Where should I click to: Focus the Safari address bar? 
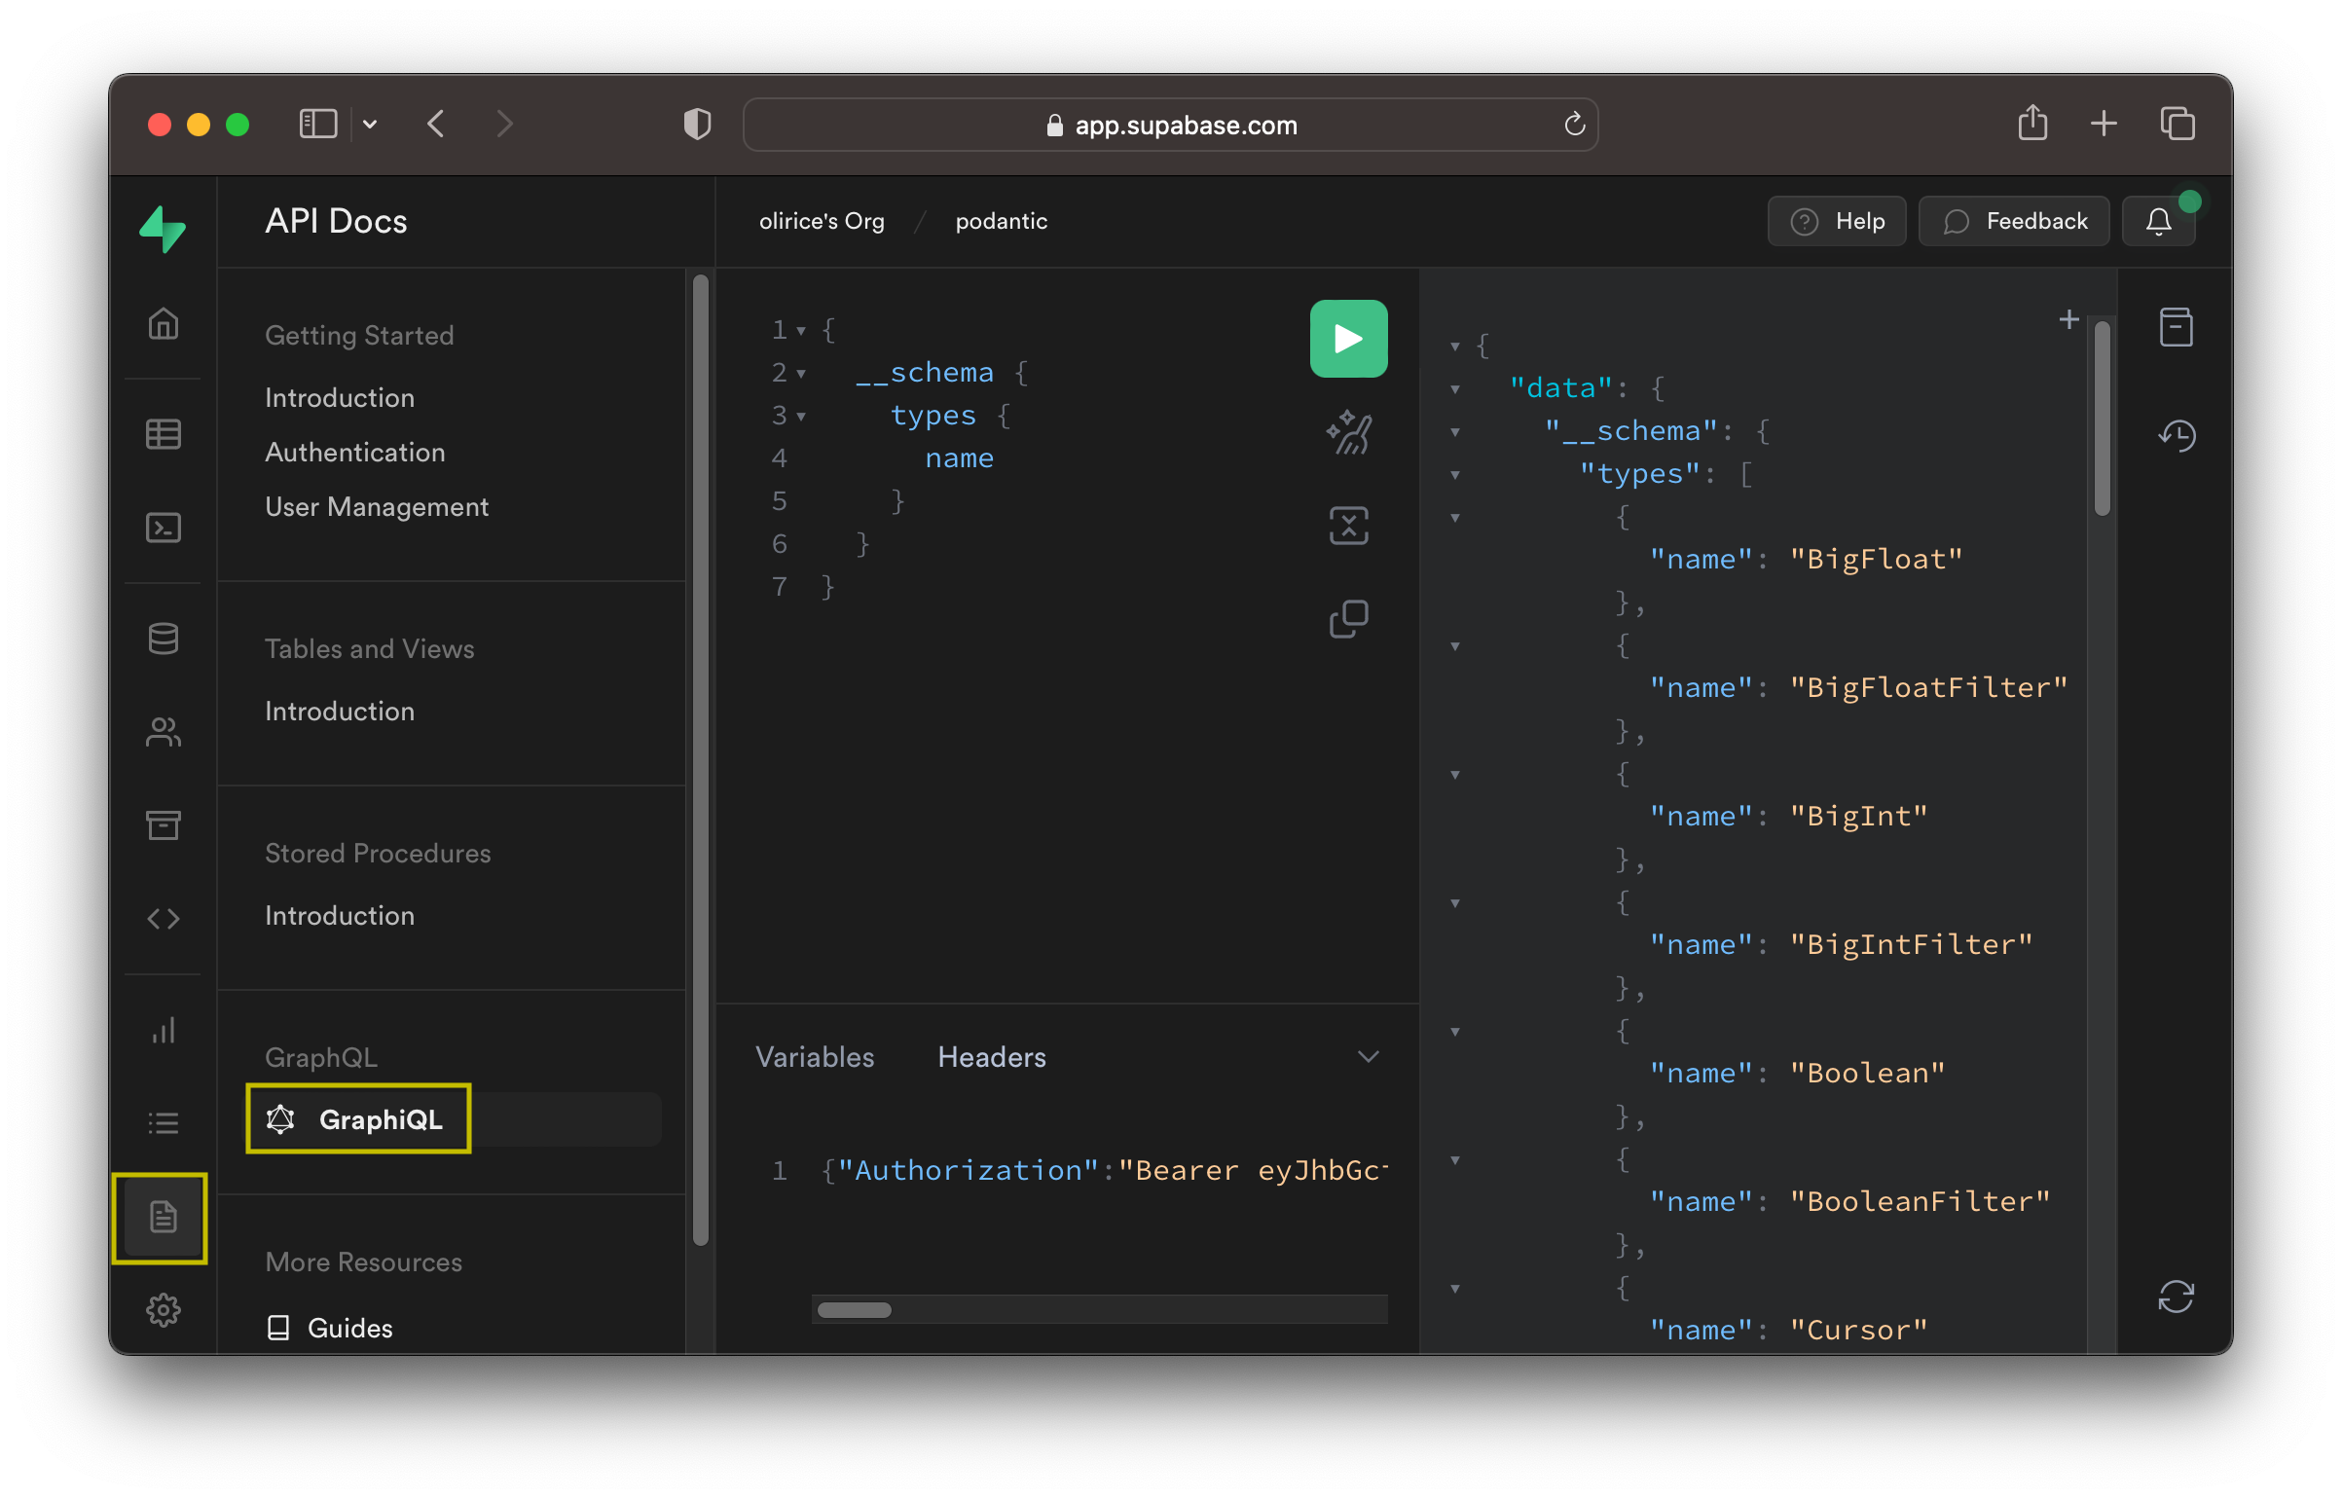[x=1170, y=125]
